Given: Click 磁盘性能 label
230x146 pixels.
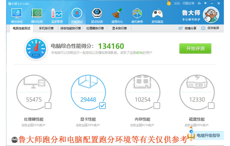Looking at the screenshot, I should [197, 119].
